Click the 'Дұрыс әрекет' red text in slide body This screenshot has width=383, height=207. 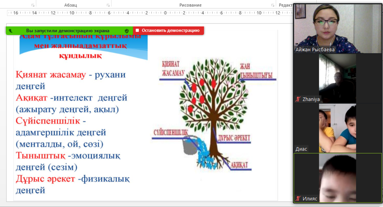pyautogui.click(x=45, y=179)
